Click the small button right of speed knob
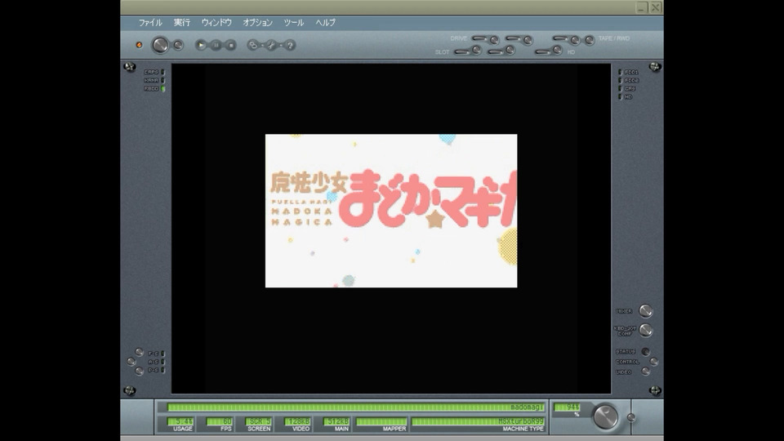The width and height of the screenshot is (784, 441). (x=631, y=417)
